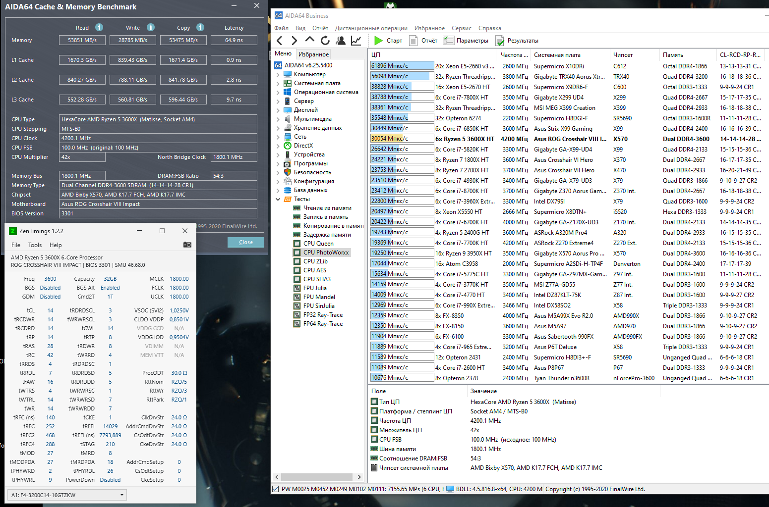Viewport: 769px width, 507px height.
Task: Select CPU AES test in tree
Action: point(315,270)
